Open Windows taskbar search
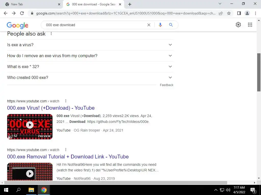 [x=18, y=190]
